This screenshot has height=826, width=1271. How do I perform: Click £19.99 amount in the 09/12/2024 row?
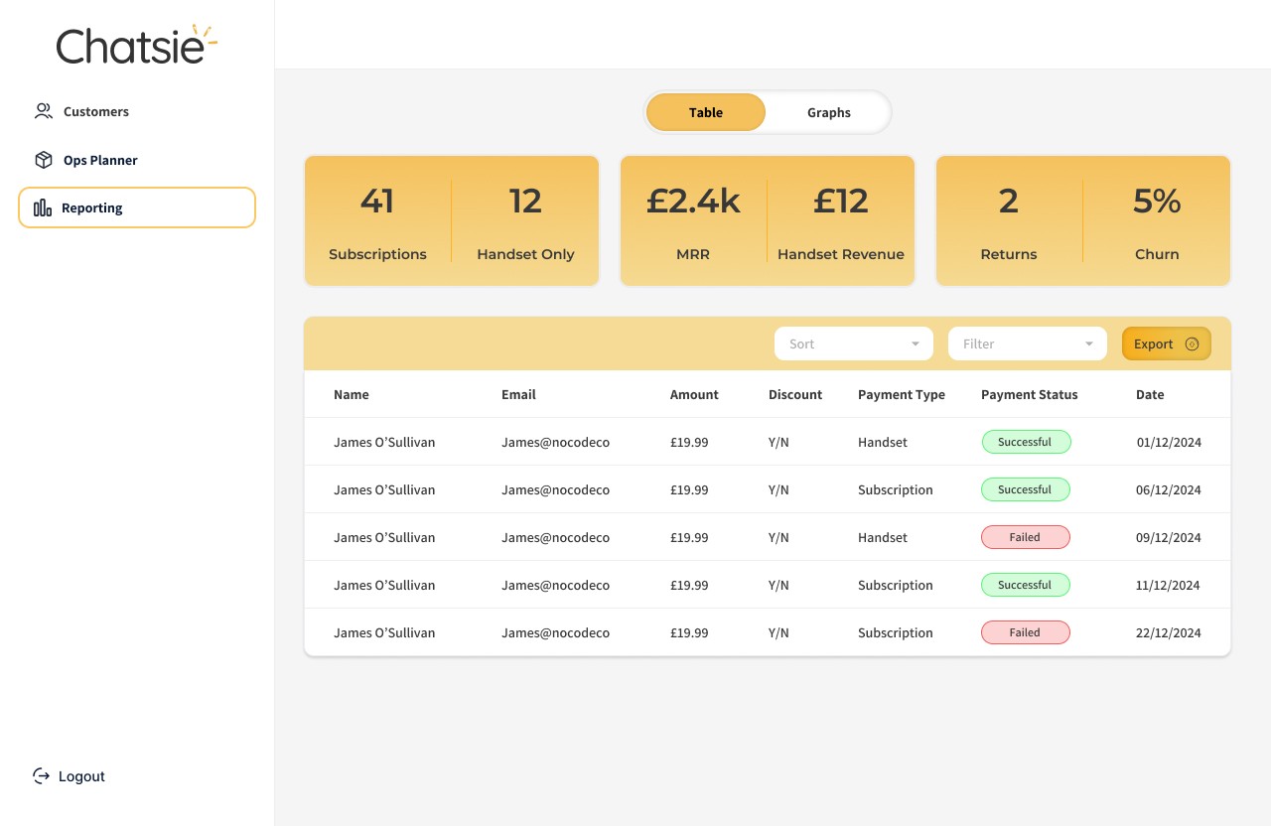point(689,537)
